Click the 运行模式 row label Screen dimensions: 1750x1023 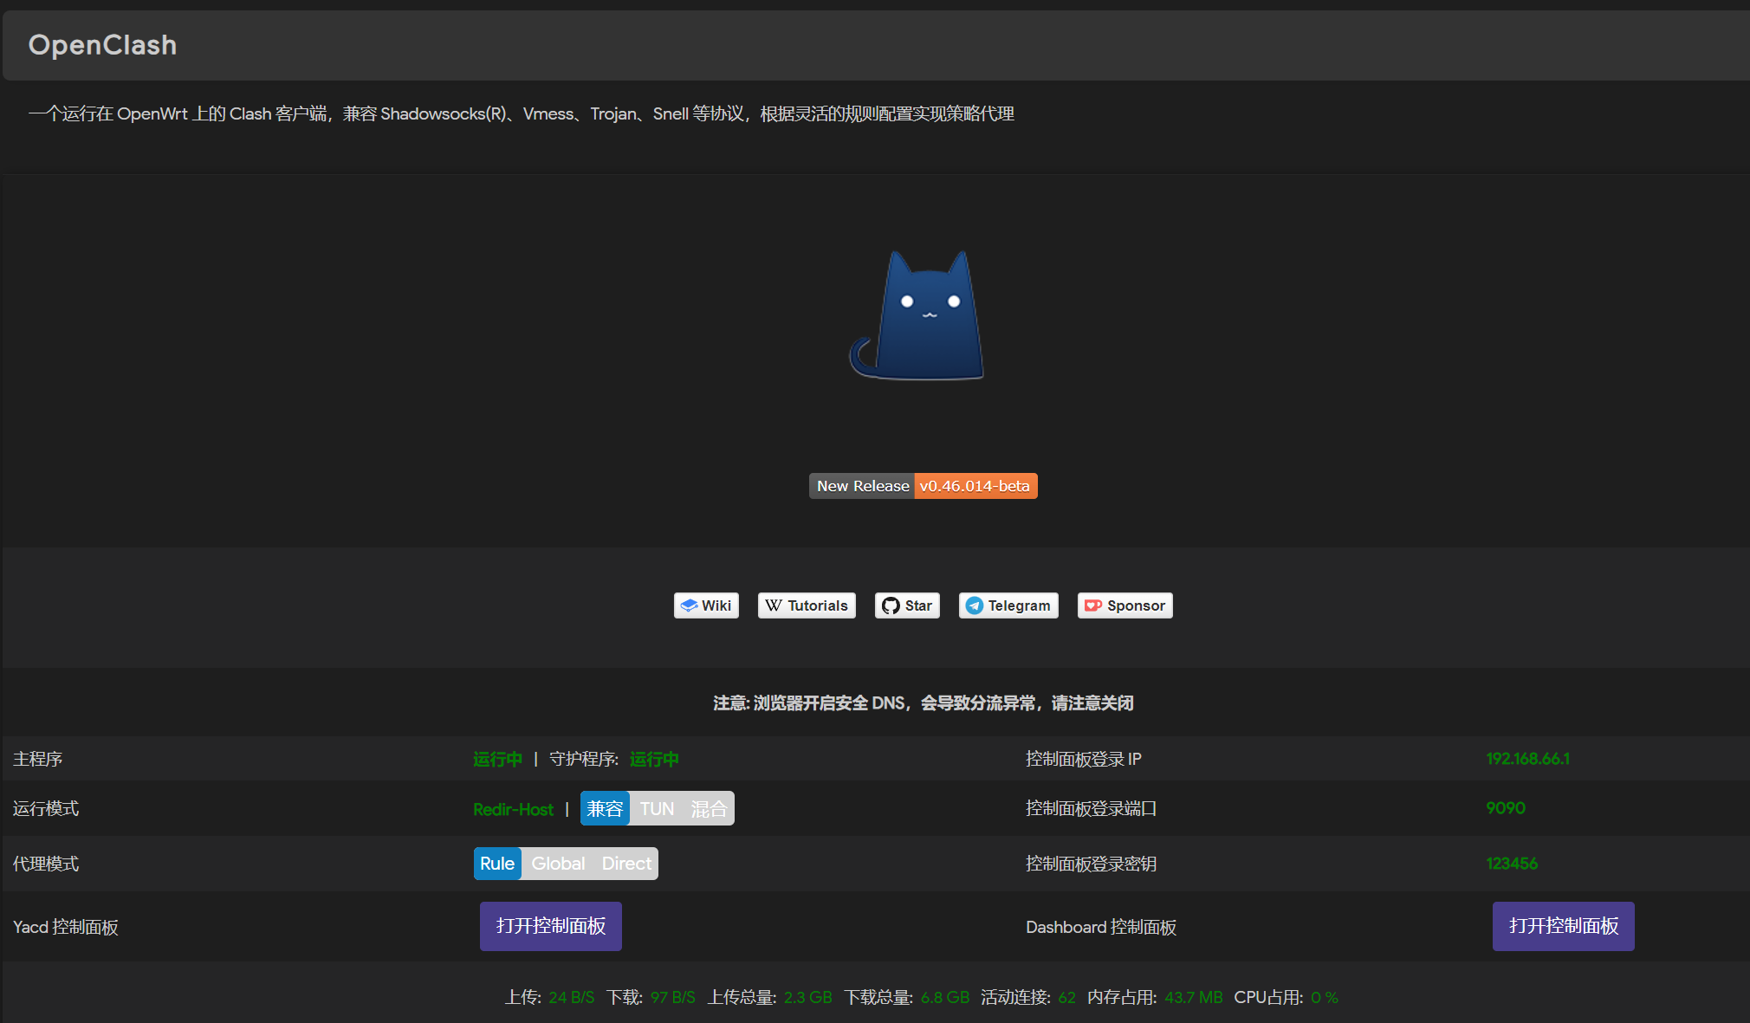pyautogui.click(x=46, y=808)
